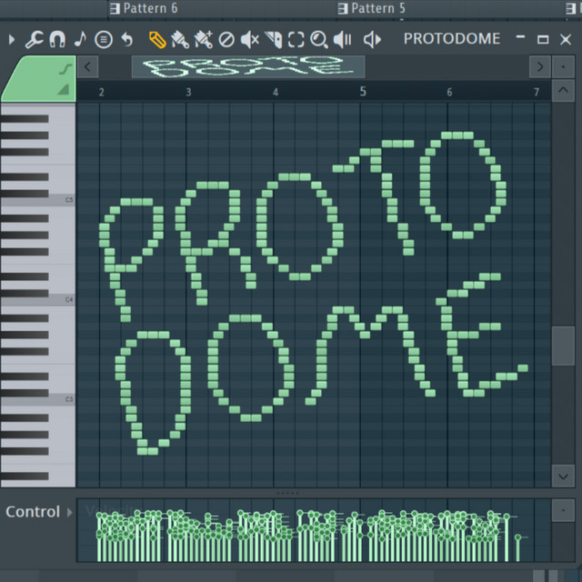This screenshot has height=582, width=582.
Task: Select the Paint brush tool
Action: coord(179,39)
